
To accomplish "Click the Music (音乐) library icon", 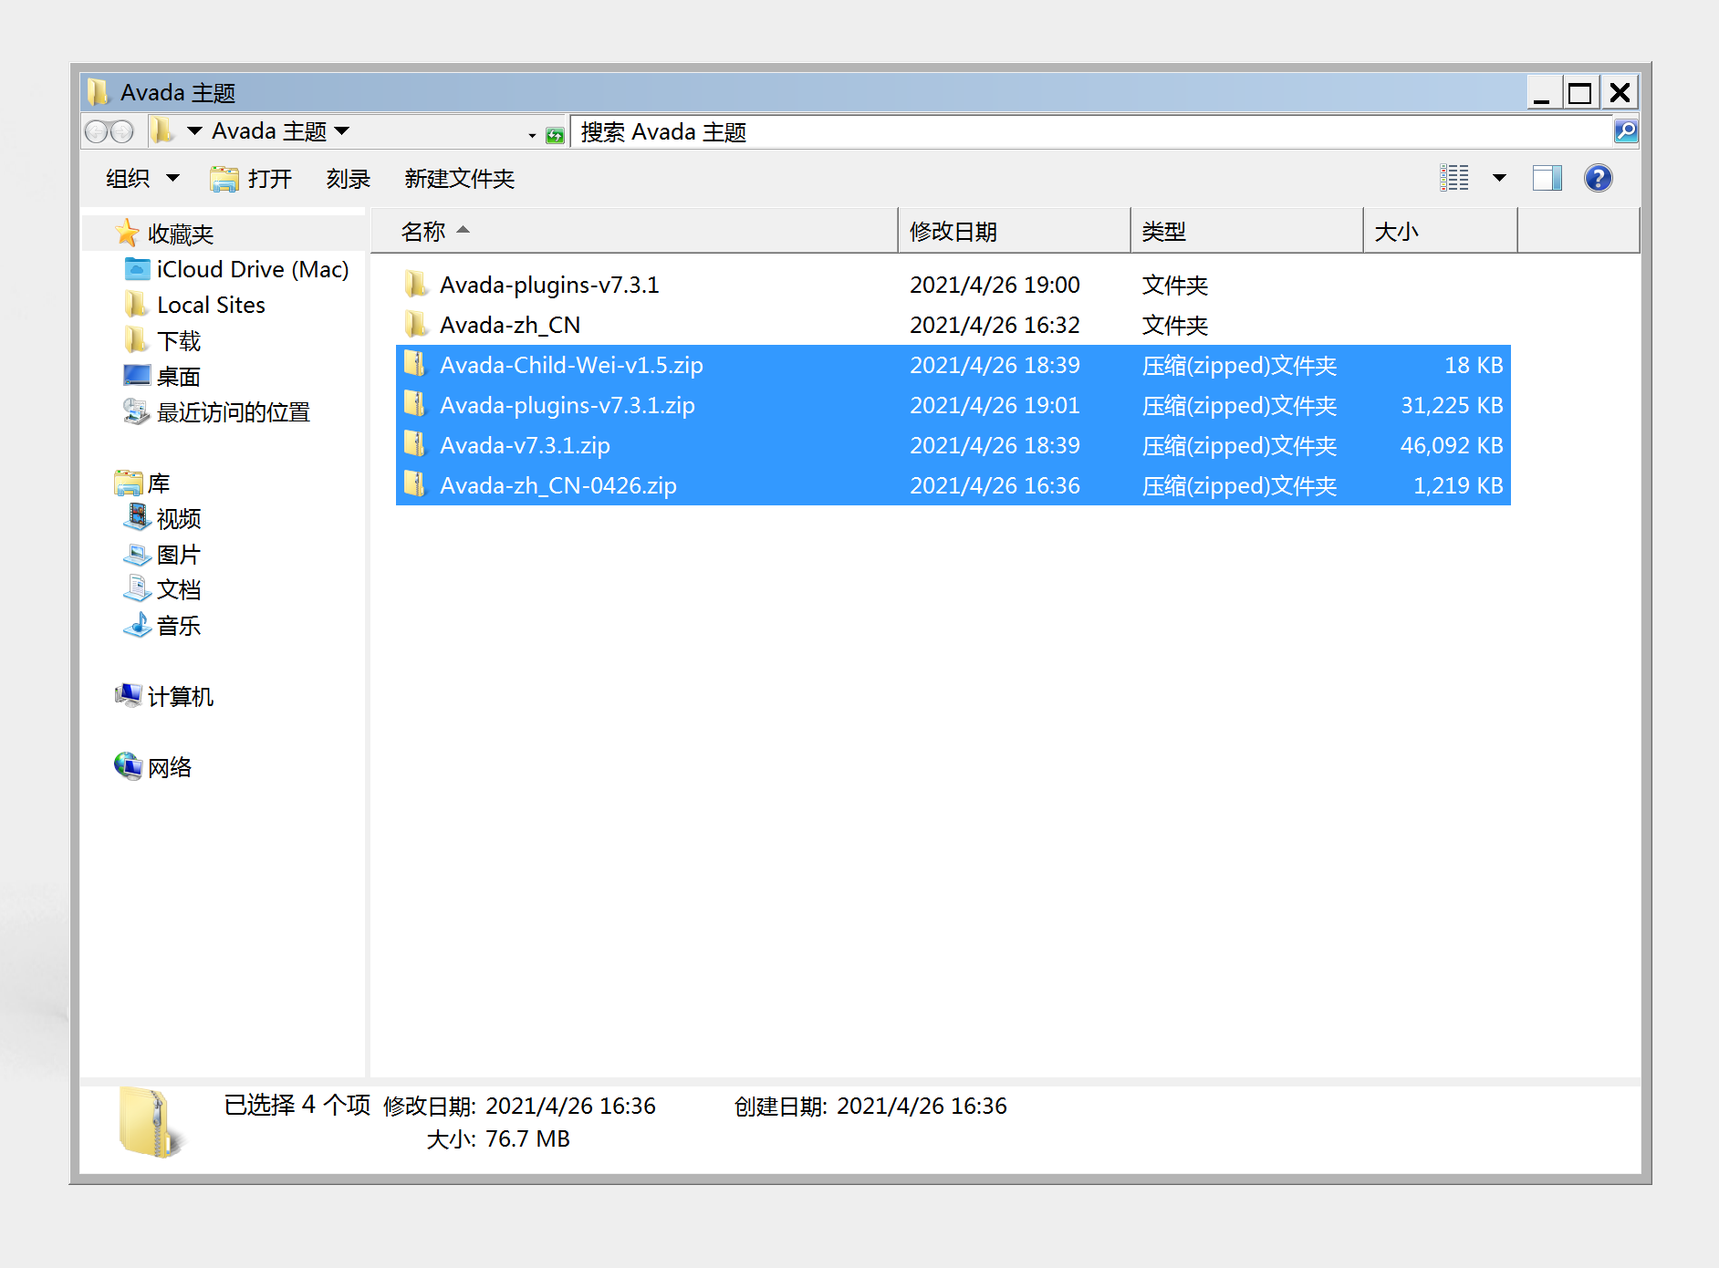I will pyautogui.click(x=137, y=625).
